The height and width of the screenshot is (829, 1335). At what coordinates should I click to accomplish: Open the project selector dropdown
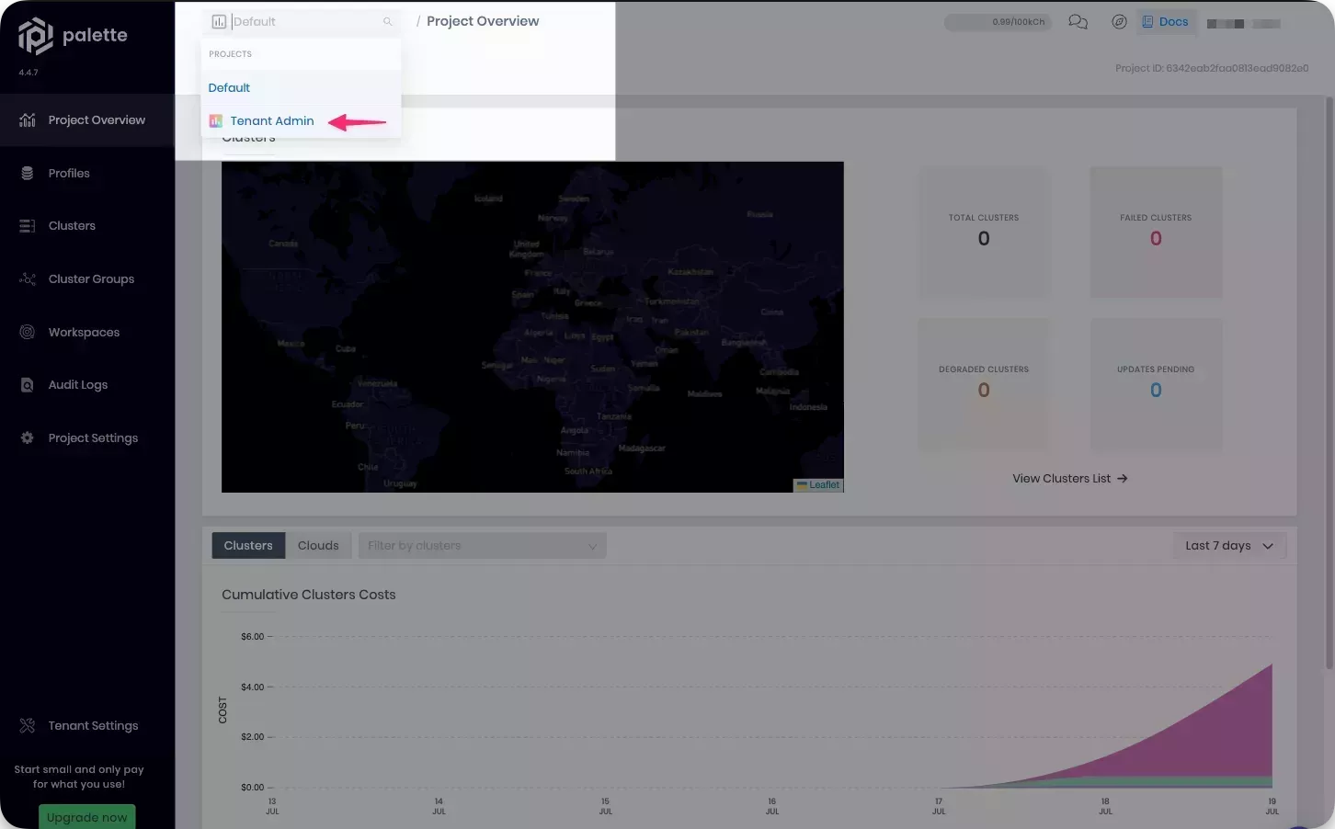tap(301, 20)
